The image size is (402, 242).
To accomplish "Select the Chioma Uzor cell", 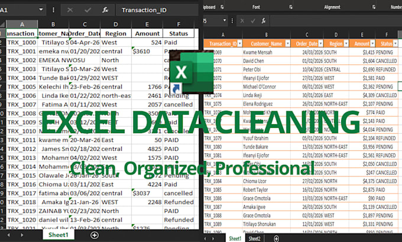I will click(x=267, y=181).
